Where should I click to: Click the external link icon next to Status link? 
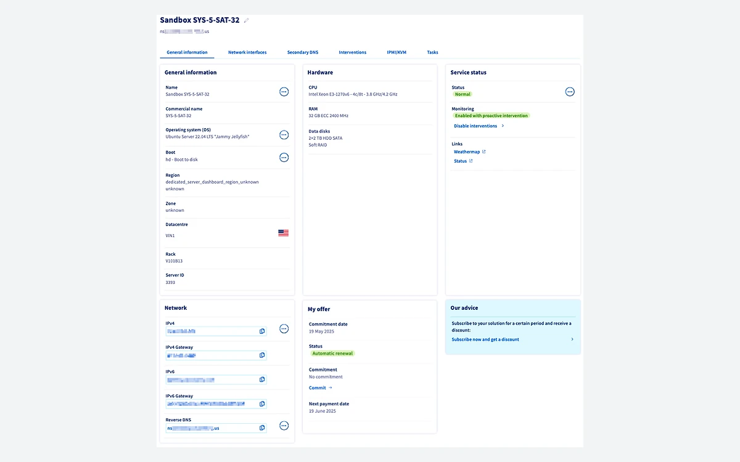(x=471, y=161)
